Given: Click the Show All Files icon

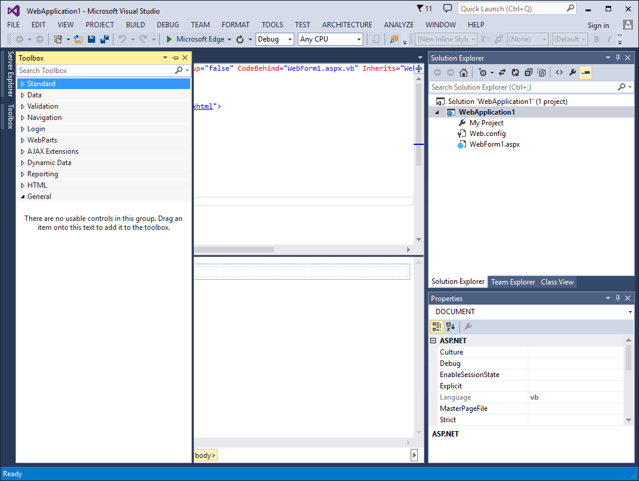Looking at the screenshot, I should tap(542, 72).
